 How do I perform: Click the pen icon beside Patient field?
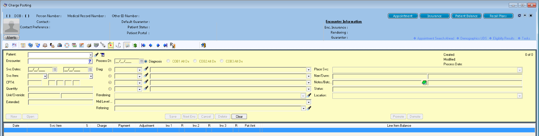click(x=96, y=55)
